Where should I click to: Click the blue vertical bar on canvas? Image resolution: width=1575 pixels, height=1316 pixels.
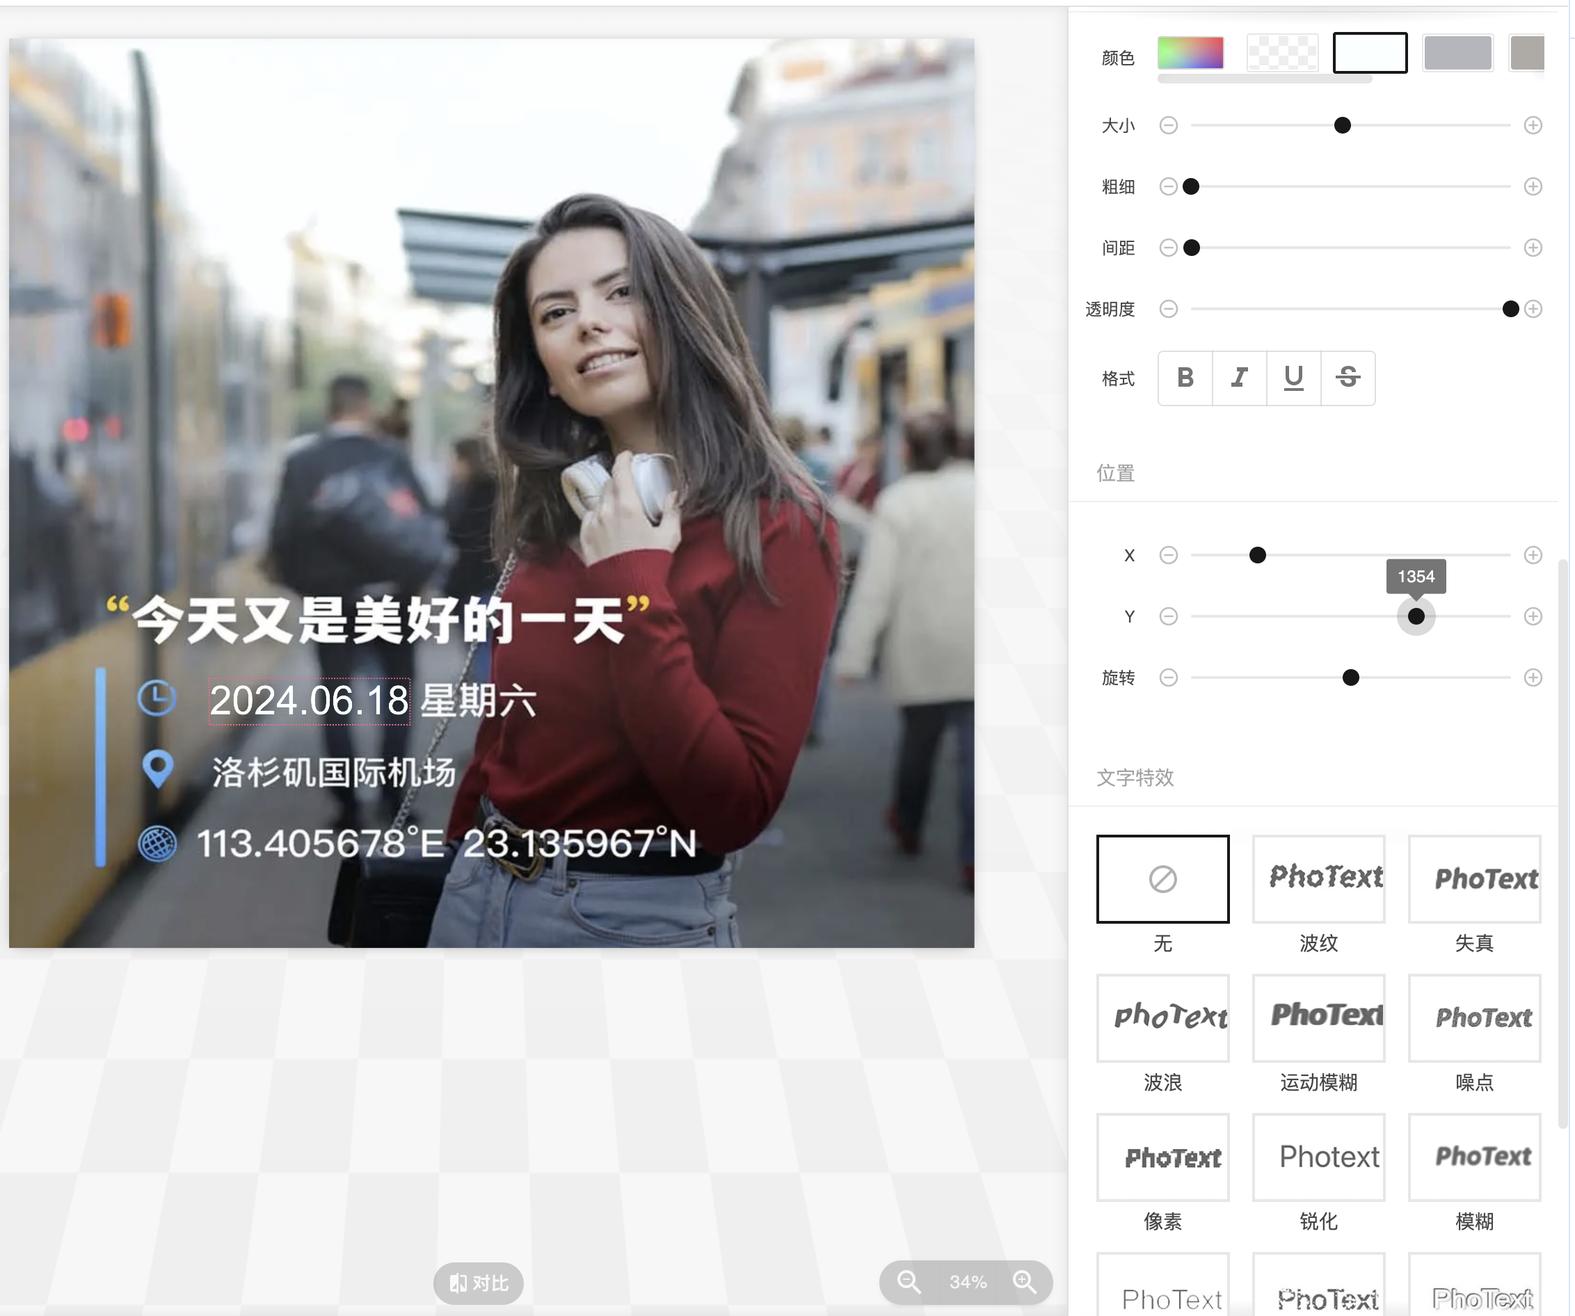point(100,768)
